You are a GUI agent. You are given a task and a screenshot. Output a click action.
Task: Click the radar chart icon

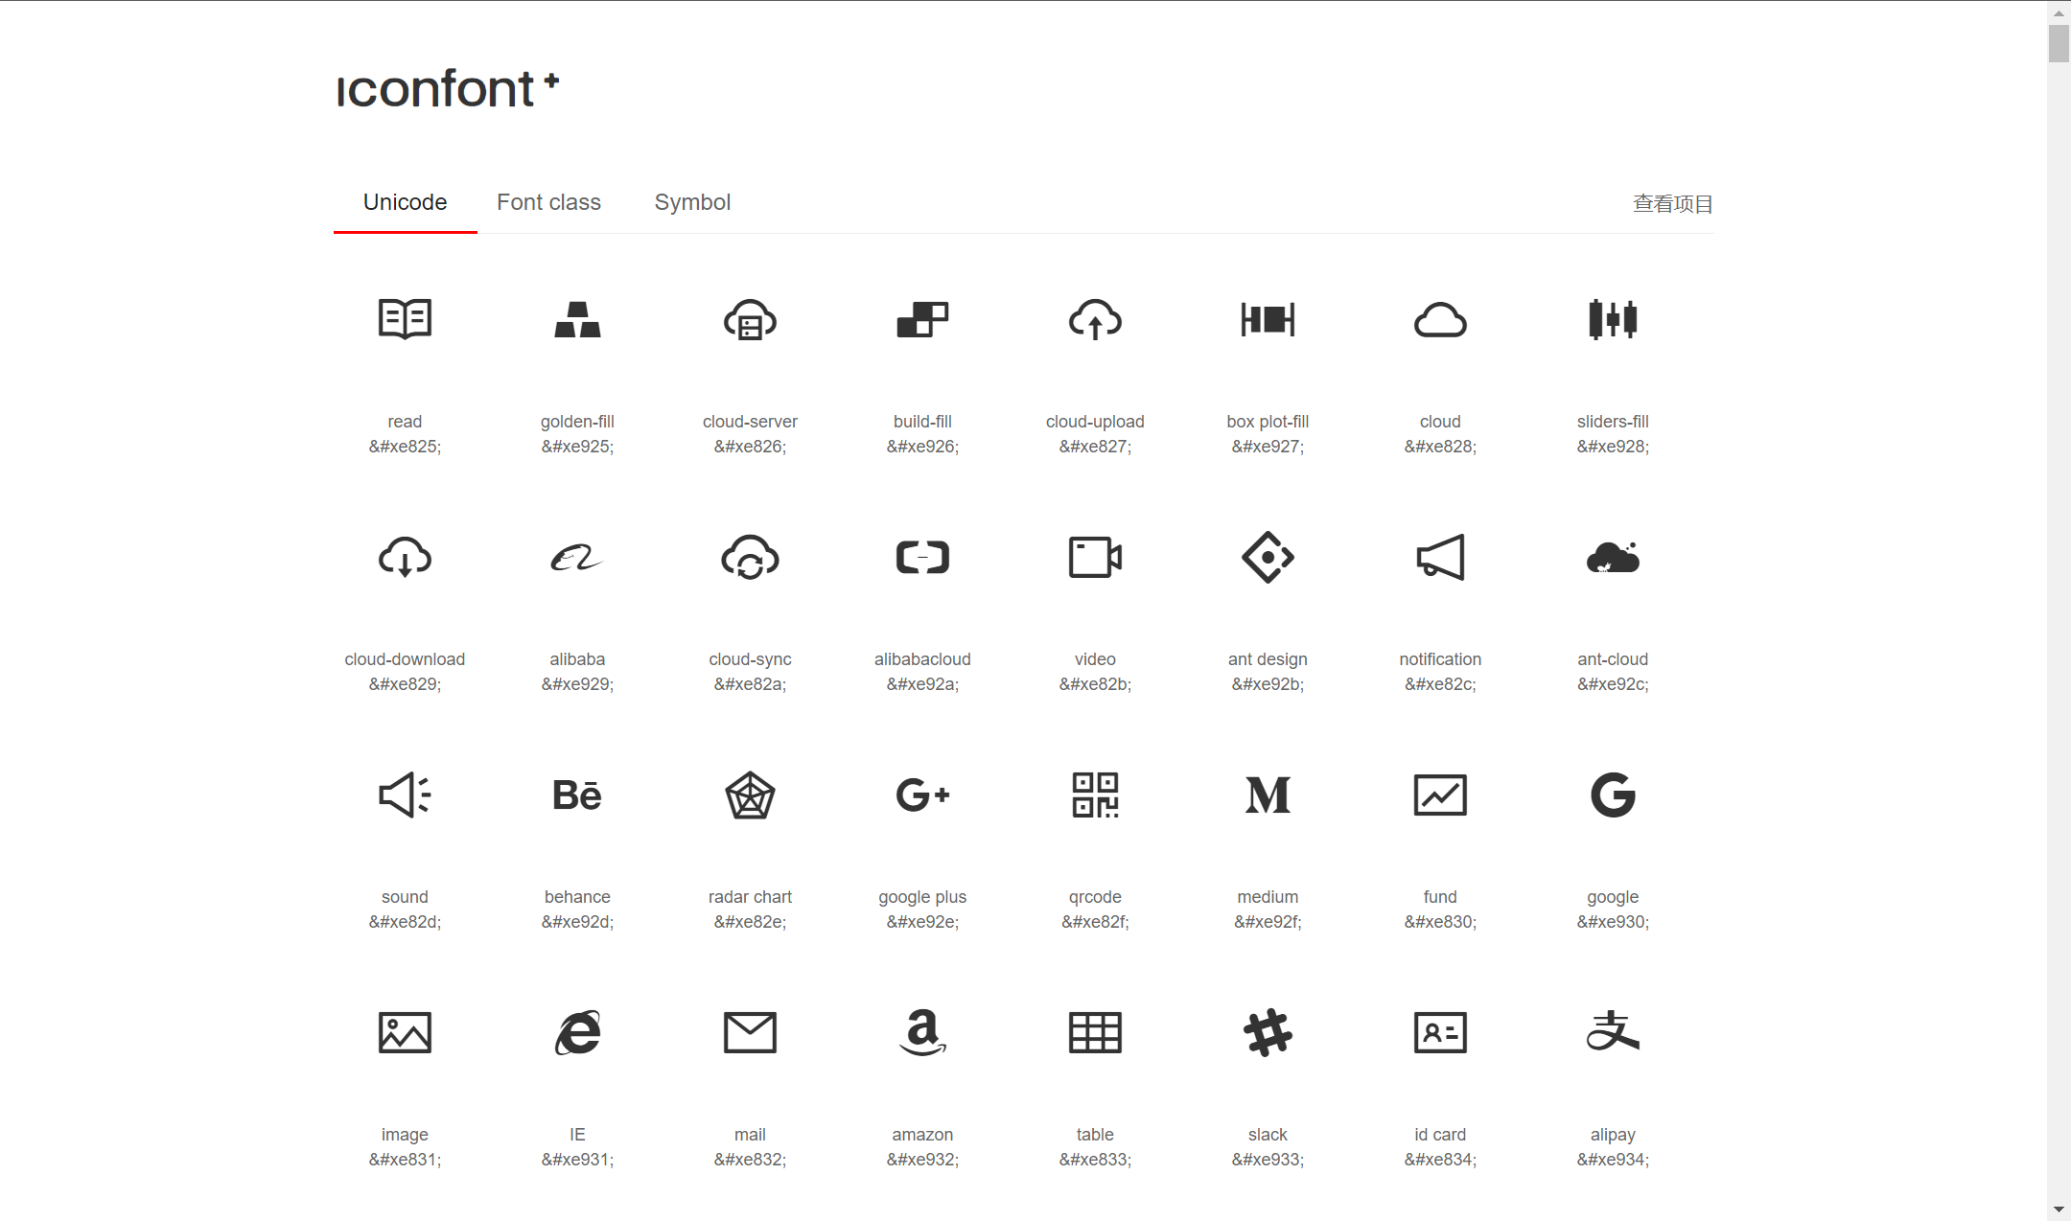click(750, 795)
